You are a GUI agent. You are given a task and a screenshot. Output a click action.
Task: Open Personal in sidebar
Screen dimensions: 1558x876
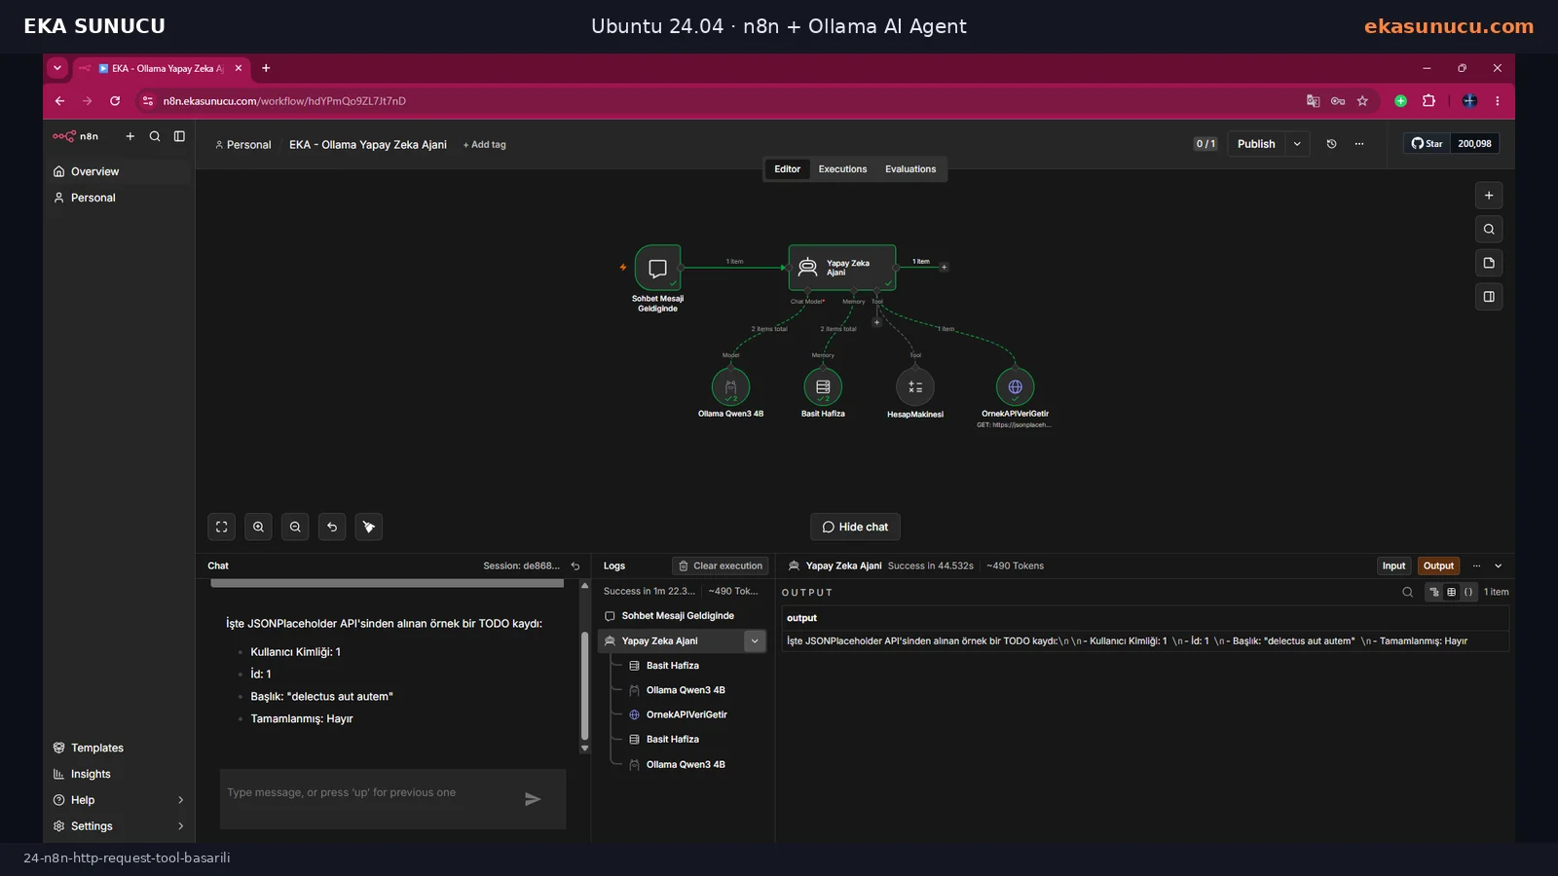click(119, 198)
